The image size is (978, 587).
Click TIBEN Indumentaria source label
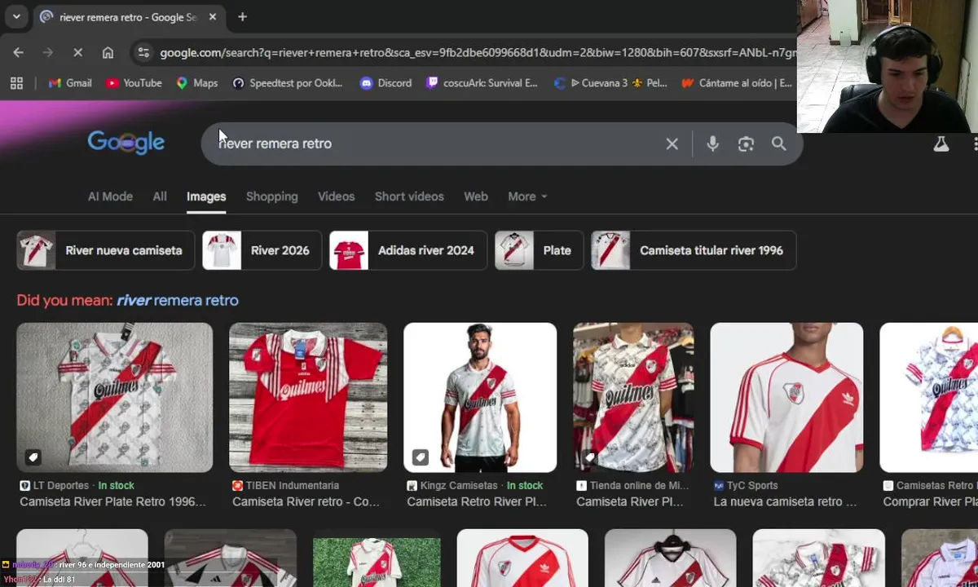click(292, 485)
